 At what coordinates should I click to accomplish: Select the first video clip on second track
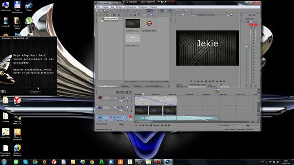pos(141,110)
